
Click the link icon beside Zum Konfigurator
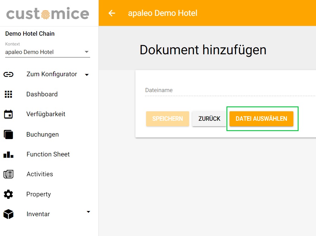(9, 74)
